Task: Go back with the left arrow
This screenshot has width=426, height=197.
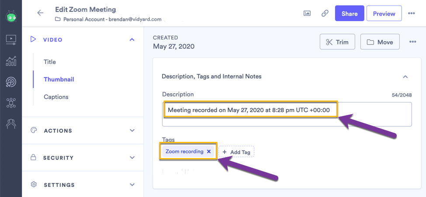Action: [40, 13]
